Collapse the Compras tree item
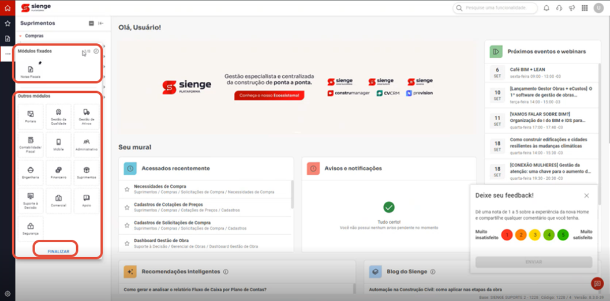 tap(20, 36)
